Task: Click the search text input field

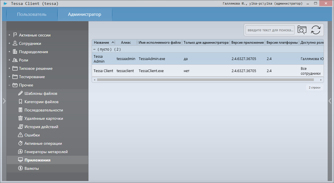Action: (x=270, y=30)
